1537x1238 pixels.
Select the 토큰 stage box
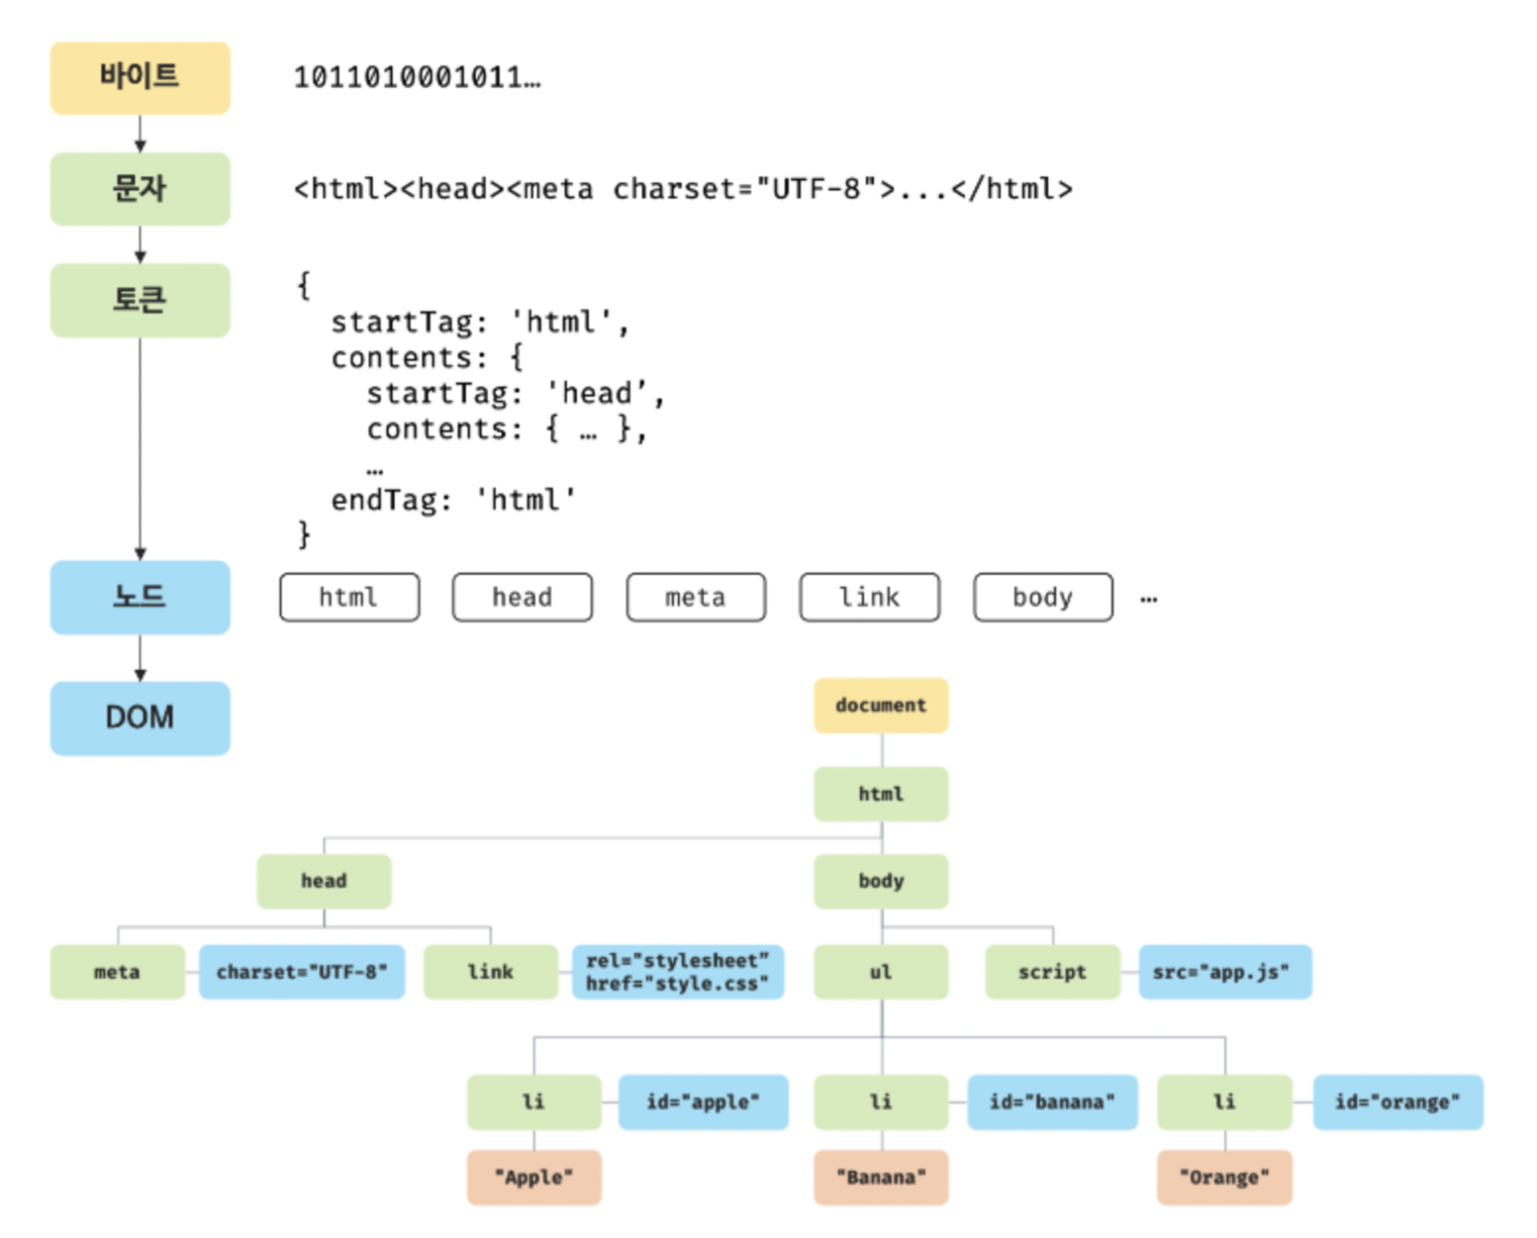tap(140, 300)
